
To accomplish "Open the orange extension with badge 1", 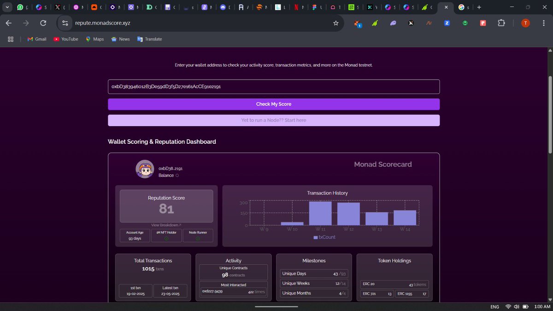I will click(358, 23).
